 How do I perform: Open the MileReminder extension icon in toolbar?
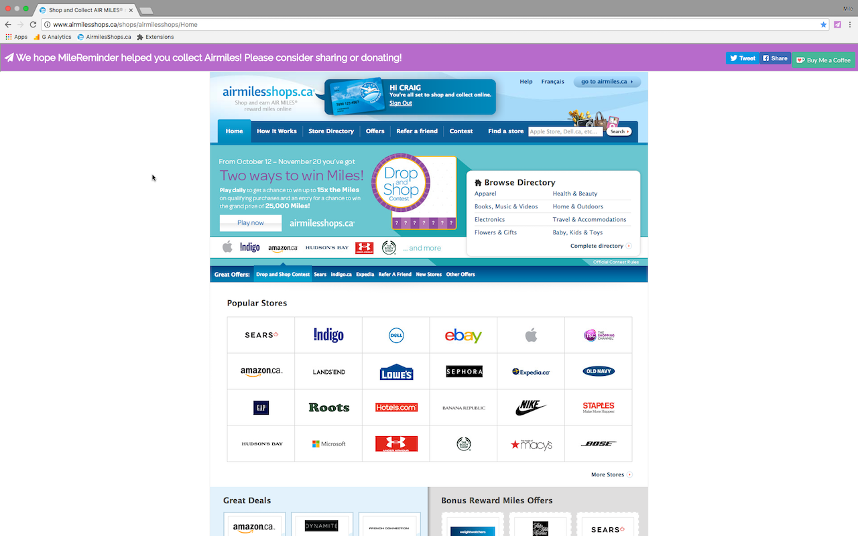(837, 25)
